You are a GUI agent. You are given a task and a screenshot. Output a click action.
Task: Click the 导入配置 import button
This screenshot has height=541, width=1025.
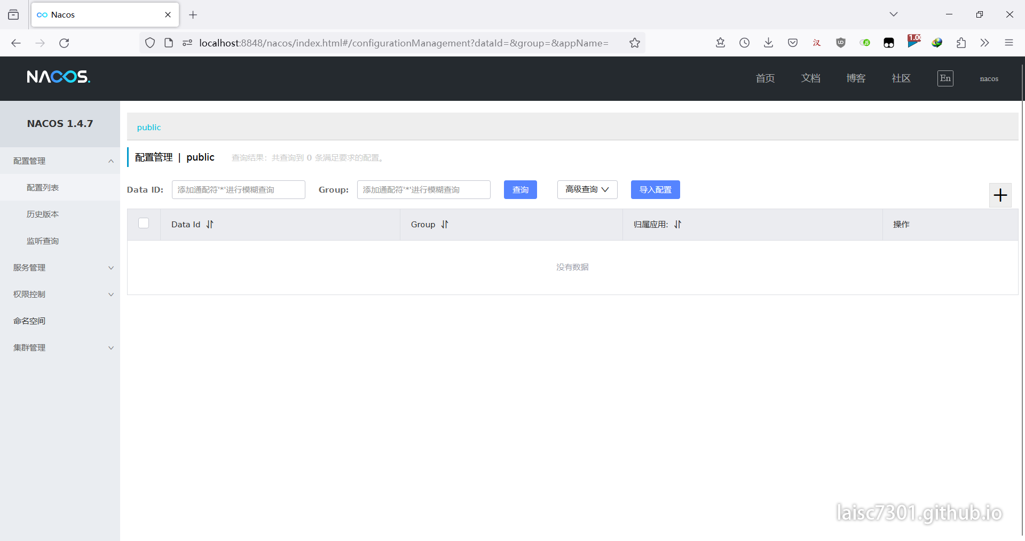click(656, 189)
